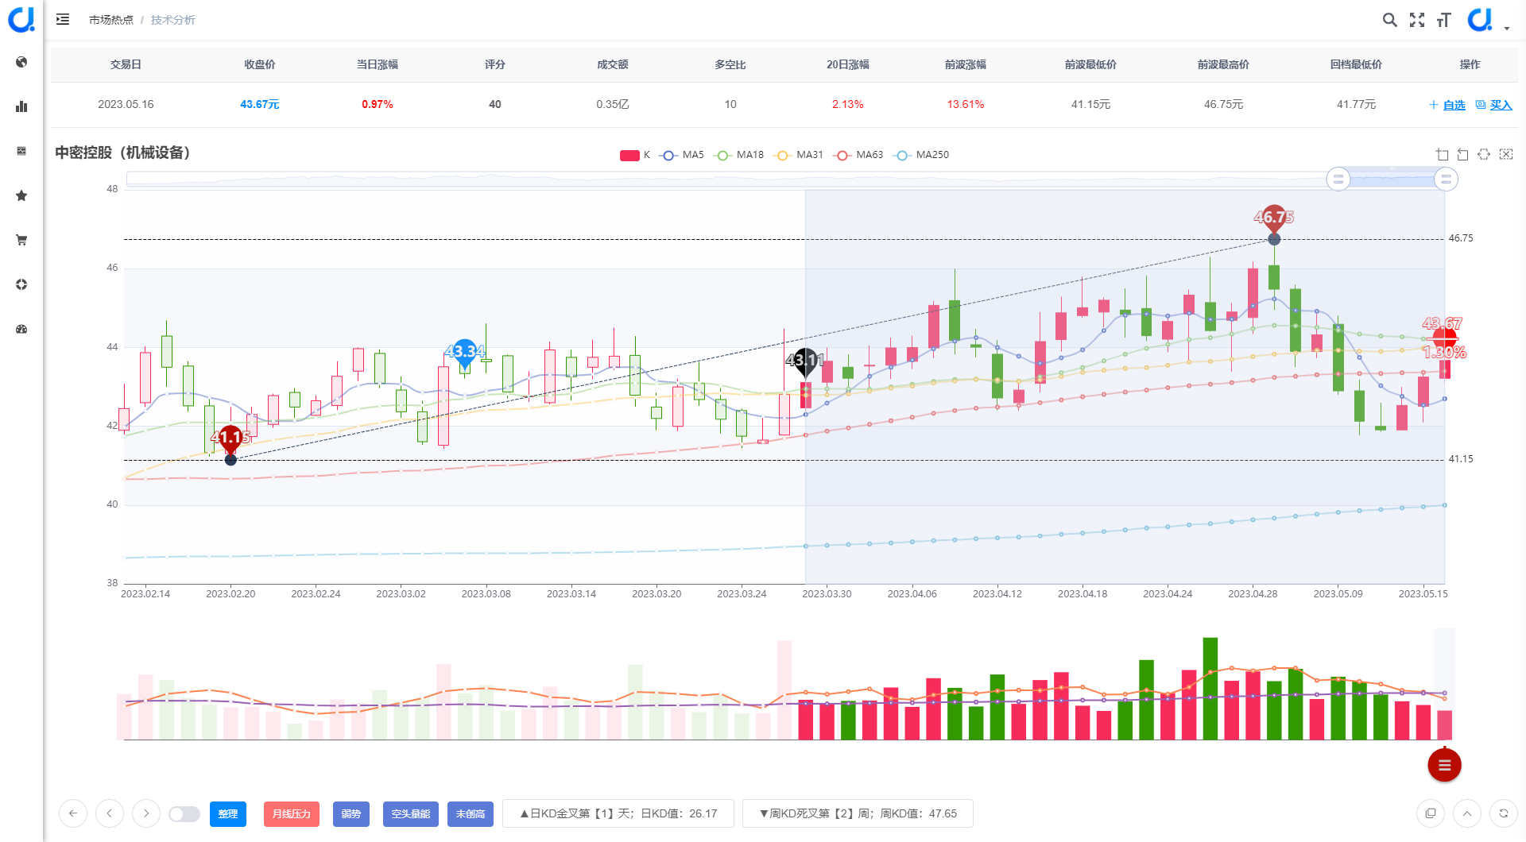The height and width of the screenshot is (842, 1526).
Task: Open the target circle sidebar icon
Action: (21, 284)
